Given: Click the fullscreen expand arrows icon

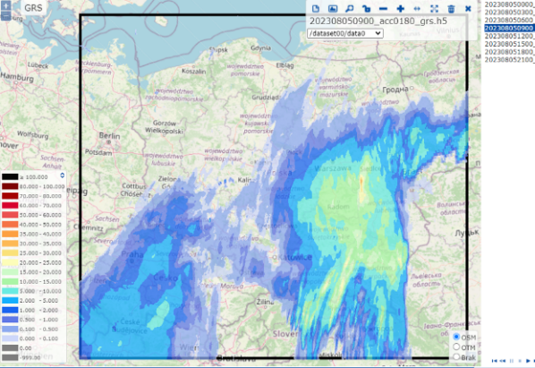Looking at the screenshot, I should [434, 9].
